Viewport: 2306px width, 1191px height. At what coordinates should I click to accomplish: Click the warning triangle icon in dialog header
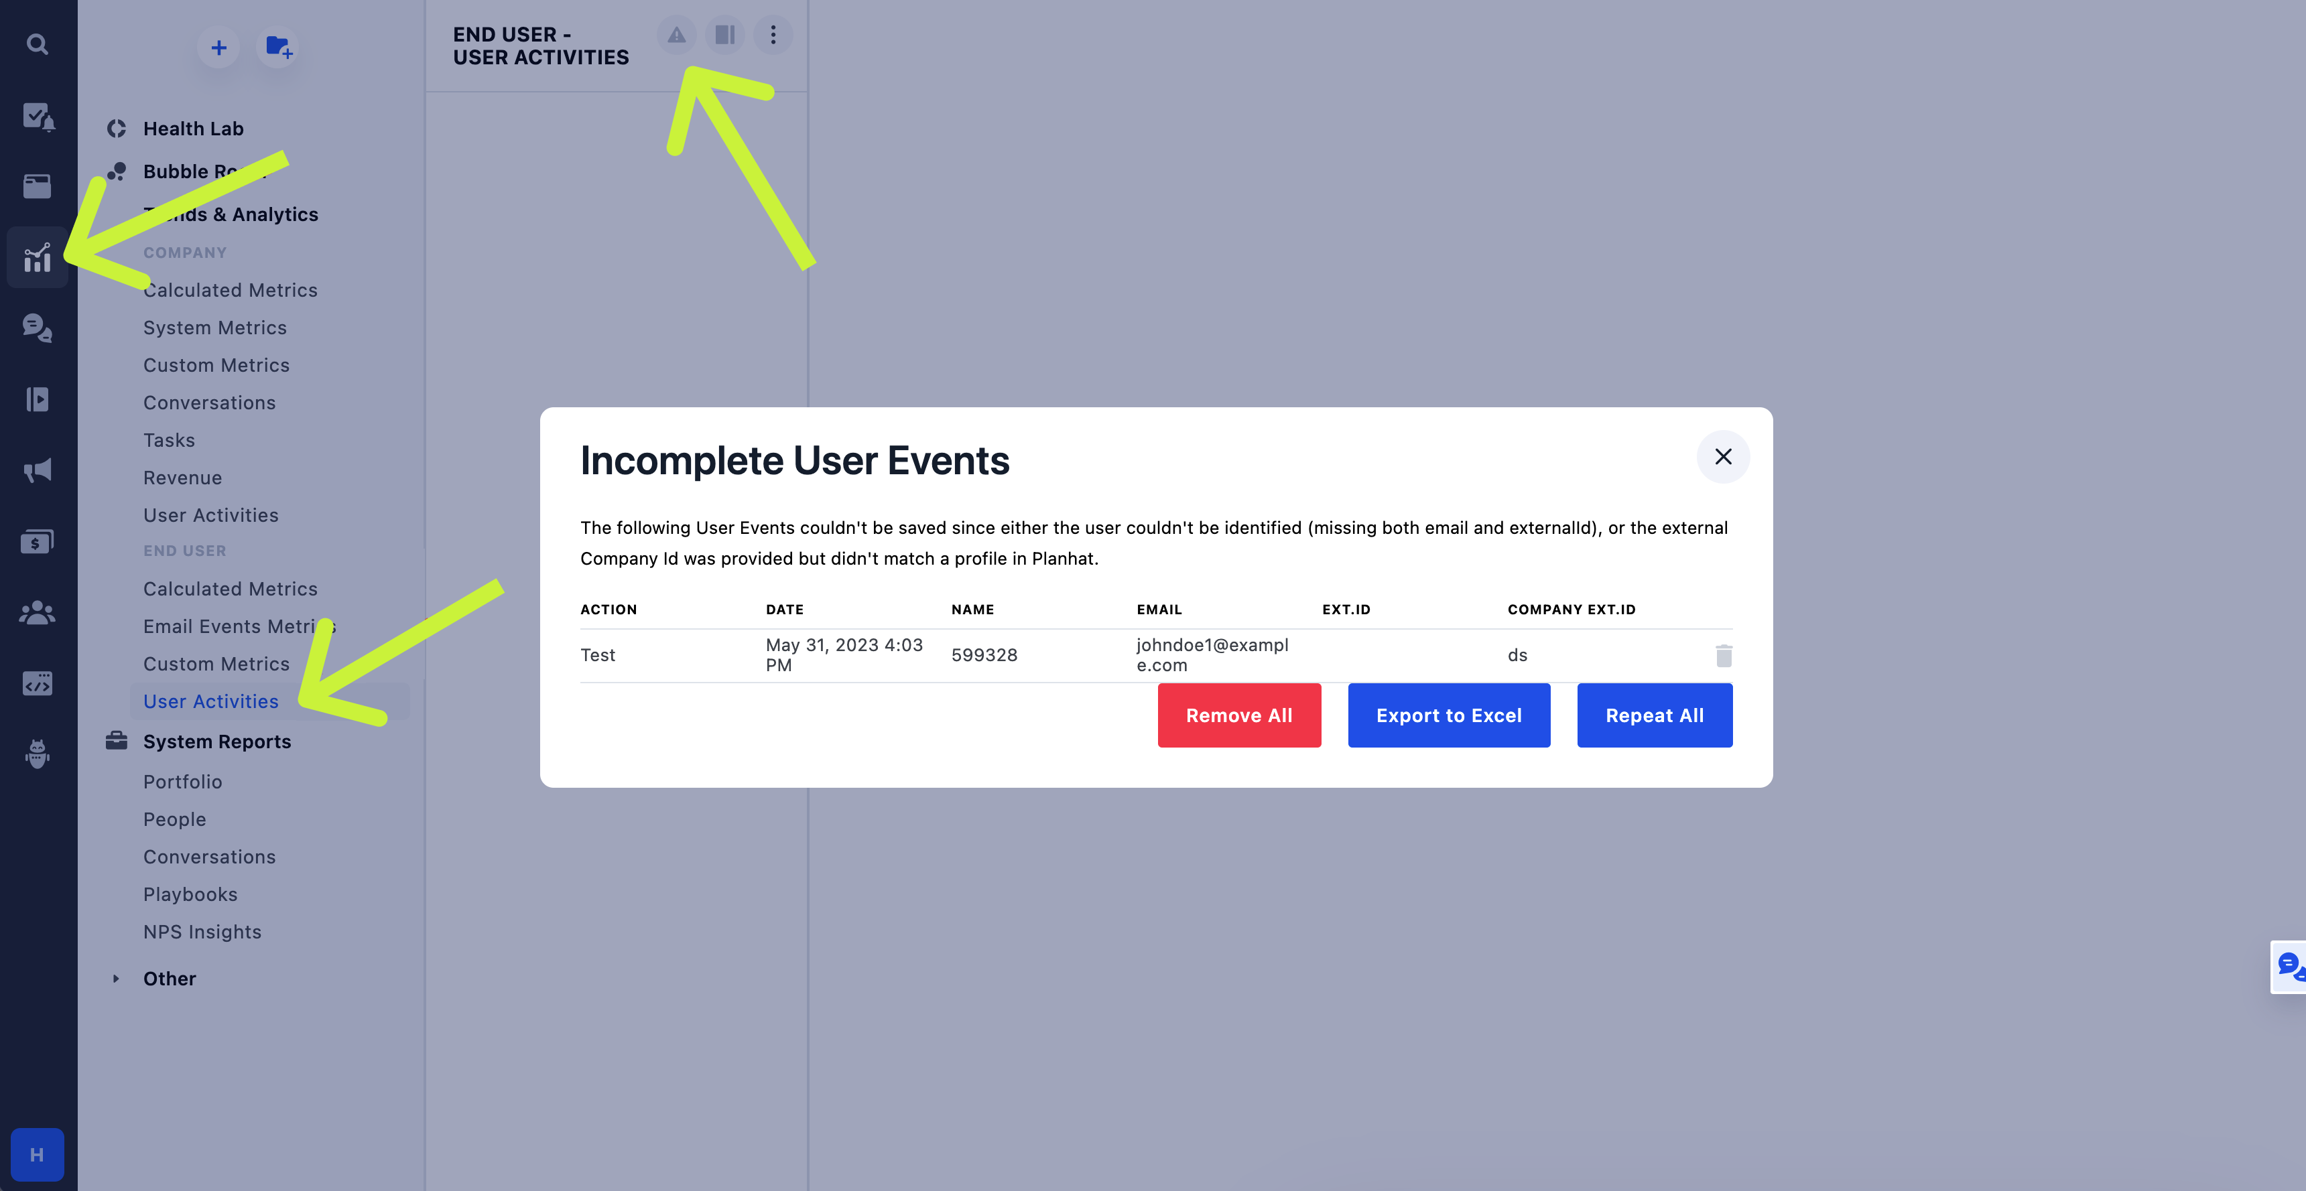point(676,33)
